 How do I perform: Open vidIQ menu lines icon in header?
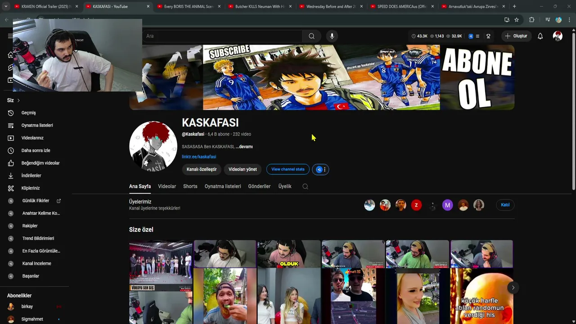pos(477,36)
